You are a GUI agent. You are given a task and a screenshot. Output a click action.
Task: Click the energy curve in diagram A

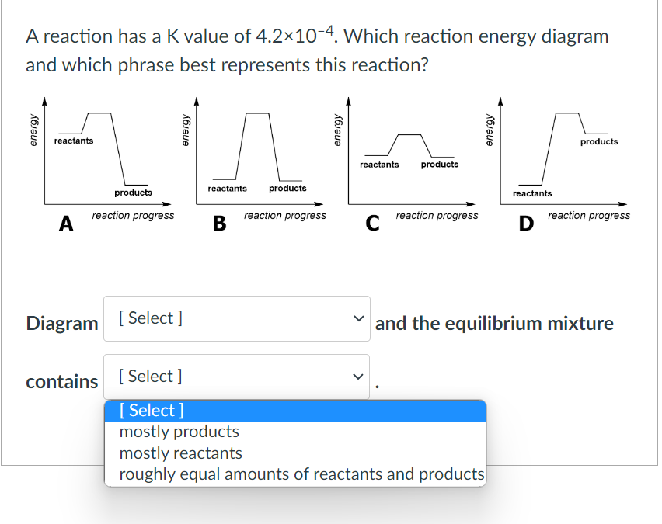[x=99, y=114]
